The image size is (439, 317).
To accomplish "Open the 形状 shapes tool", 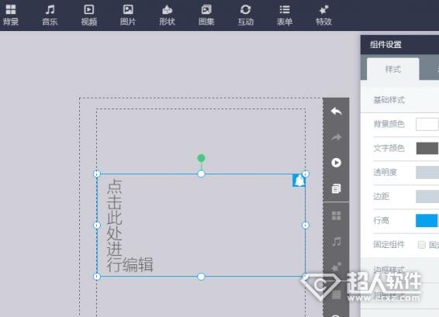I will [x=167, y=15].
